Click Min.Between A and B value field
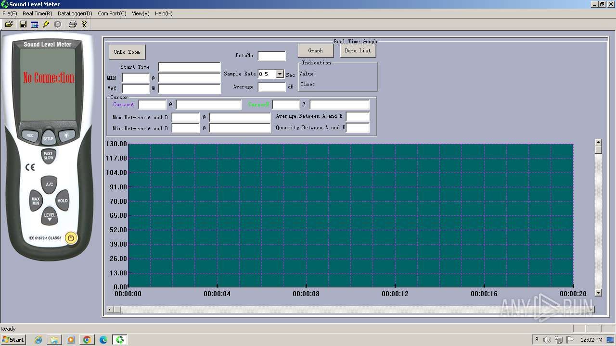The image size is (616, 346). pyautogui.click(x=186, y=128)
